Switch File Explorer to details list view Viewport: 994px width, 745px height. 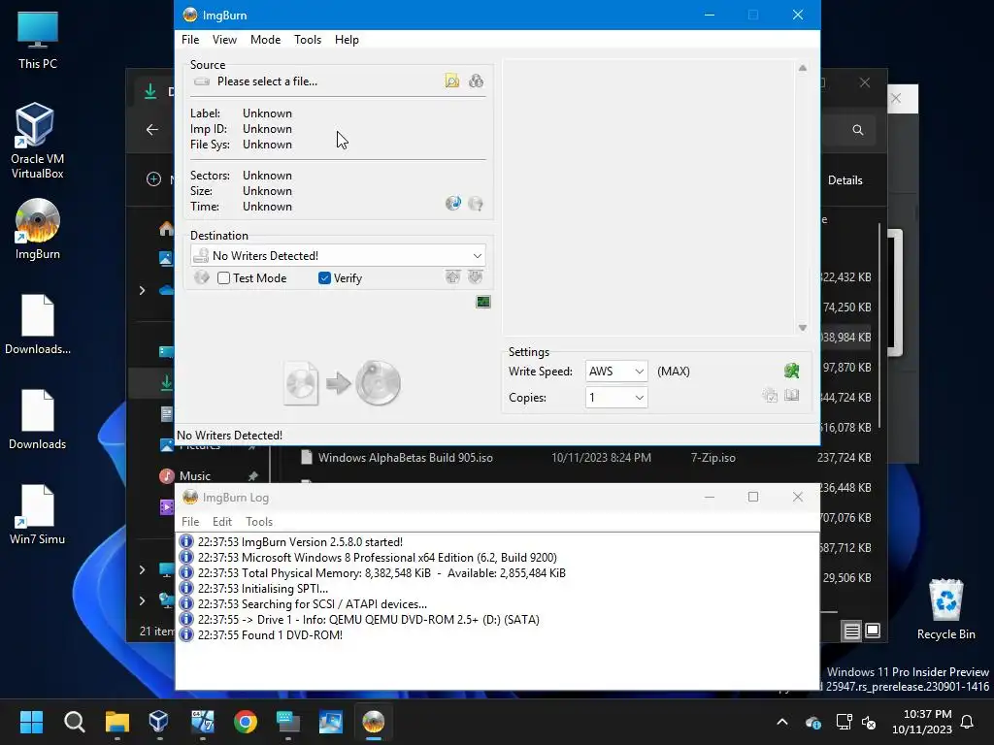[x=851, y=631]
